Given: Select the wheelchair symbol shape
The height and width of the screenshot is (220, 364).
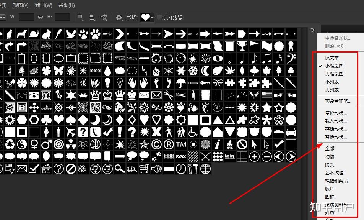Looking at the screenshot, I should [x=193, y=132].
